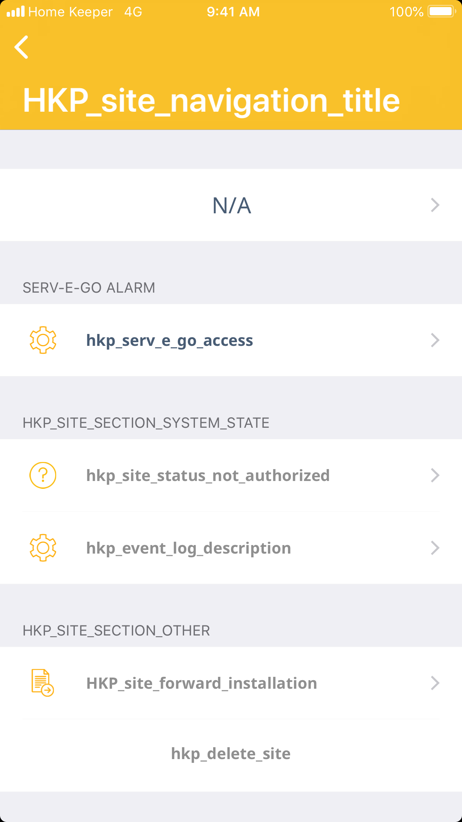
Task: Click the gear icon beside hkp_event_log_description
Action: coord(43,548)
